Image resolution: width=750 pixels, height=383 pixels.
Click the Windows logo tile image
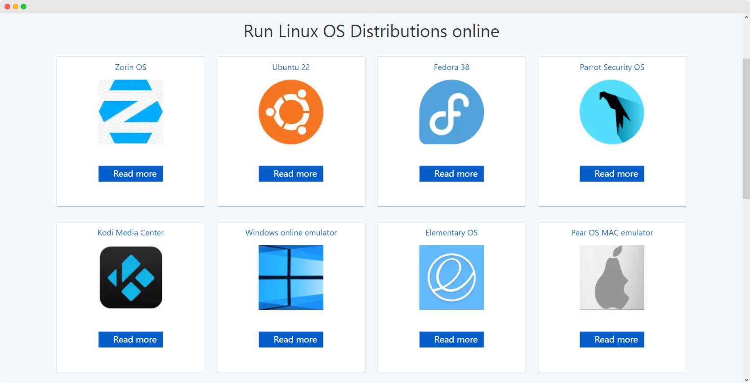point(291,277)
